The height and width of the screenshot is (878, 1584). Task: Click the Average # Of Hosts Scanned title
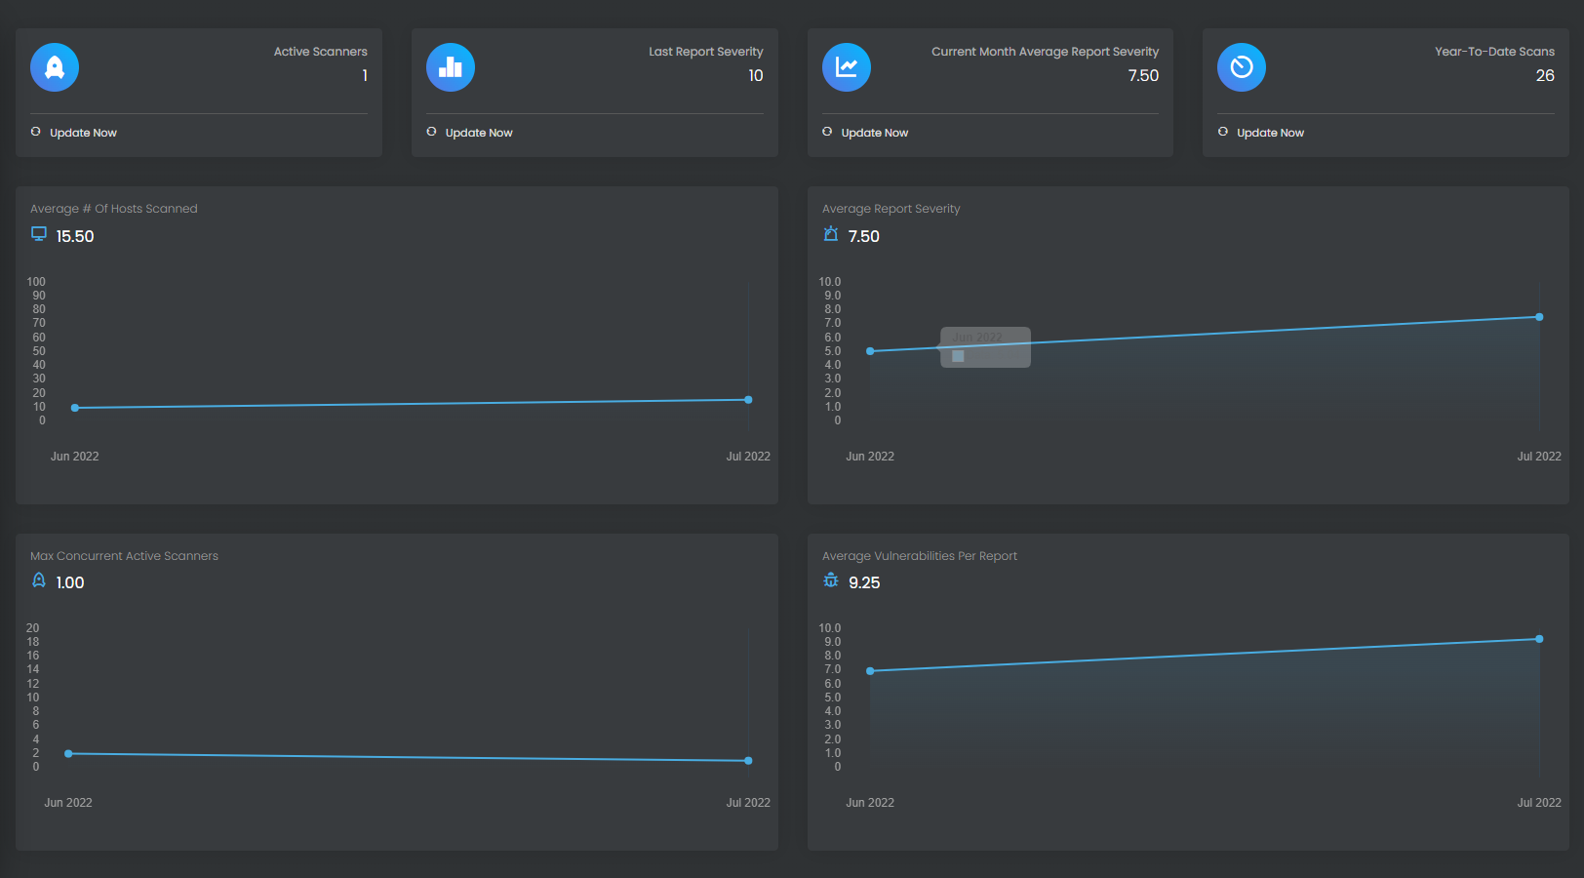[113, 209]
